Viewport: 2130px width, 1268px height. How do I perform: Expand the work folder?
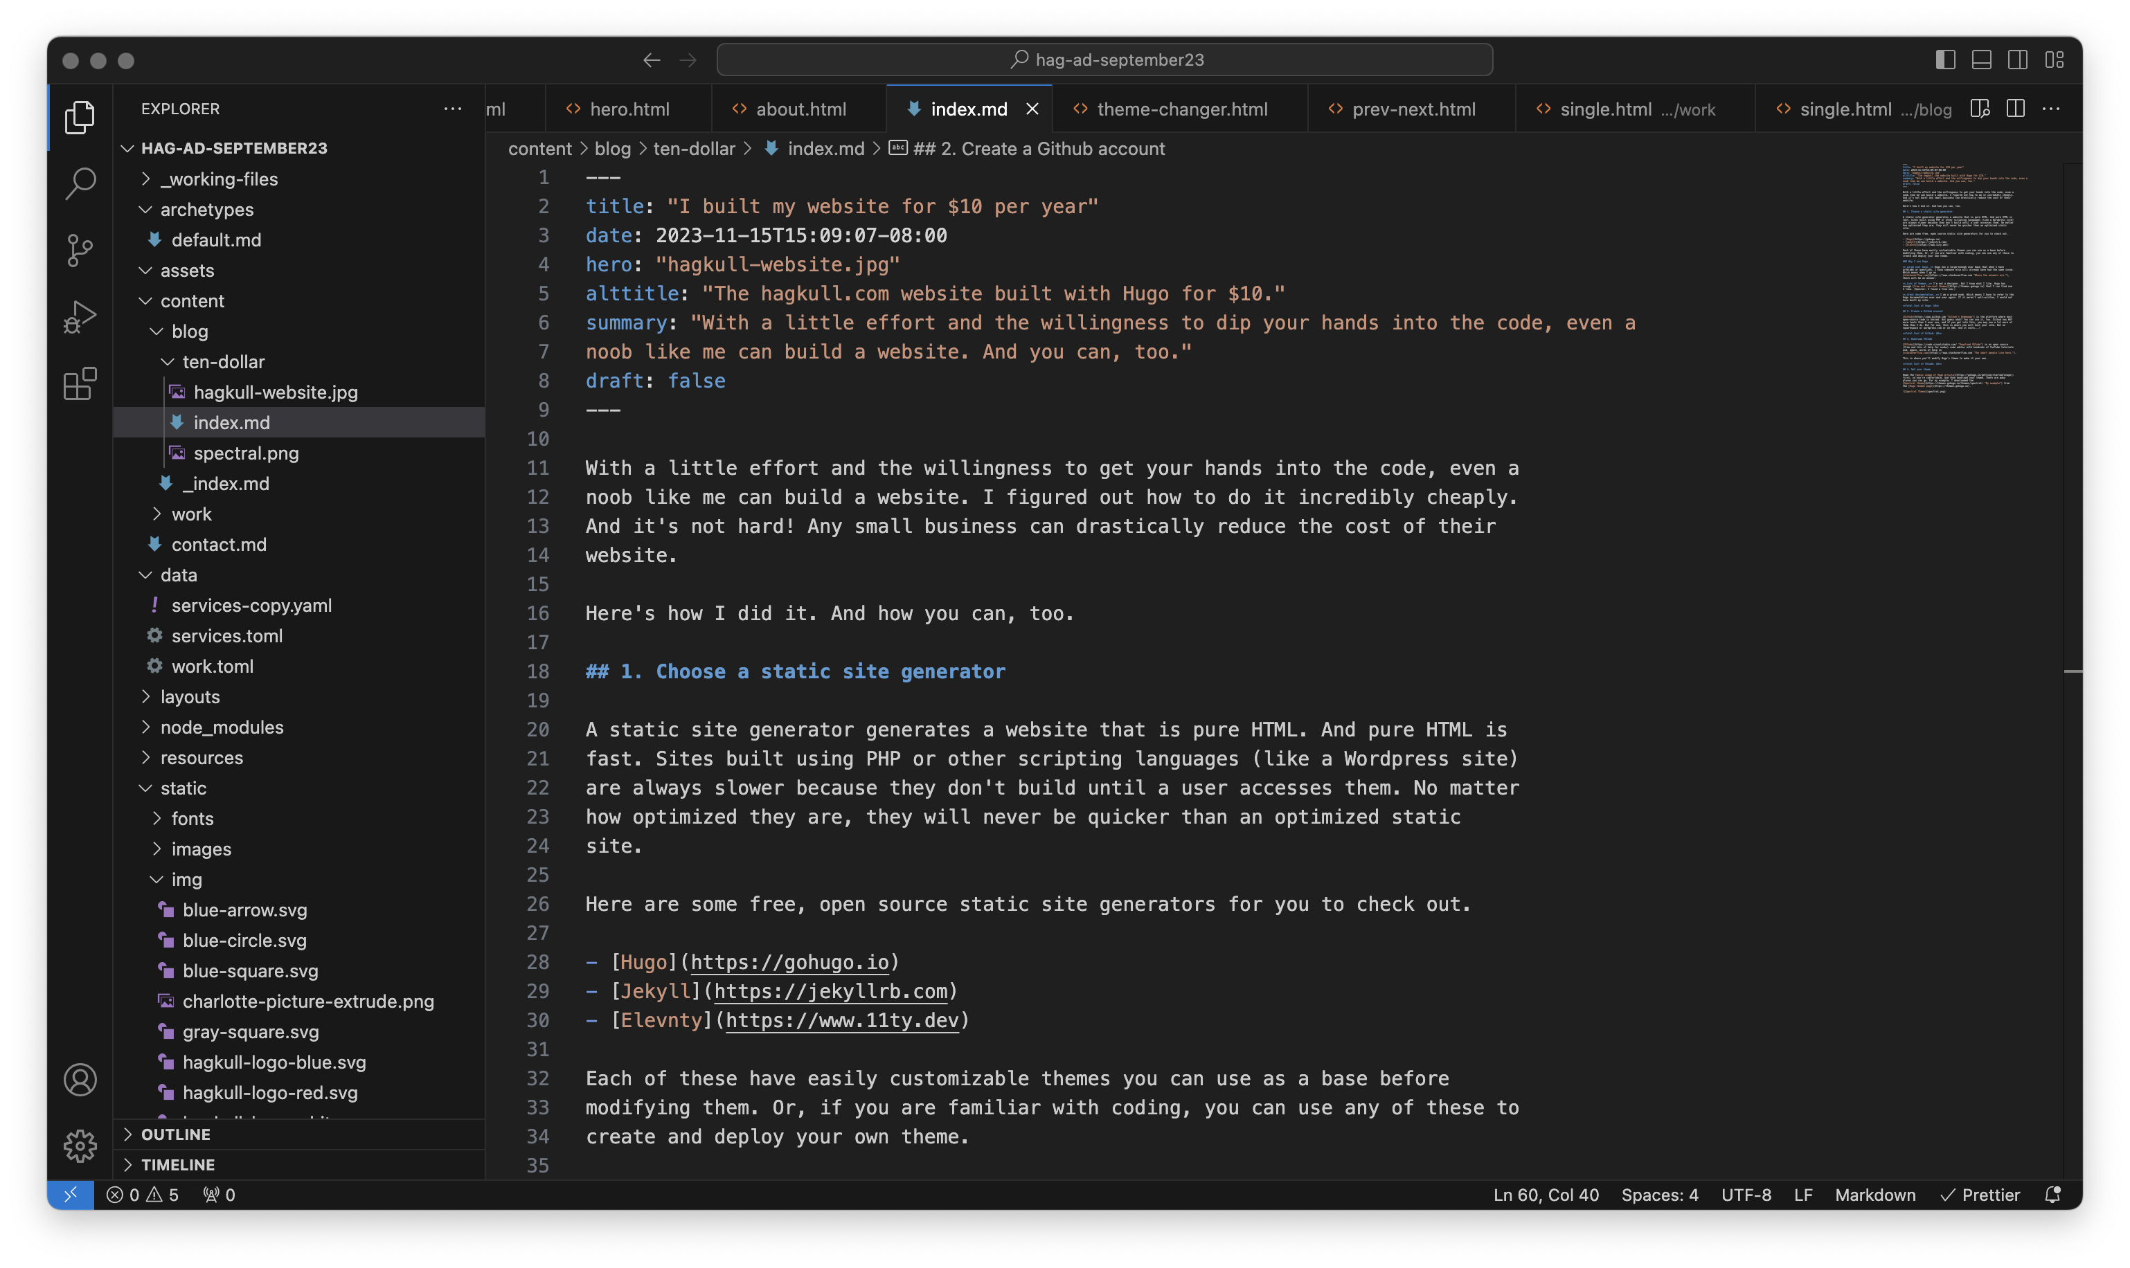click(156, 514)
